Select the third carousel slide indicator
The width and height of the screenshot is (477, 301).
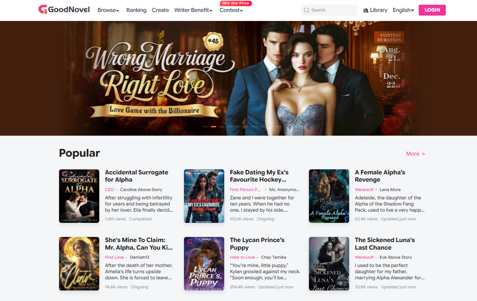222,127
